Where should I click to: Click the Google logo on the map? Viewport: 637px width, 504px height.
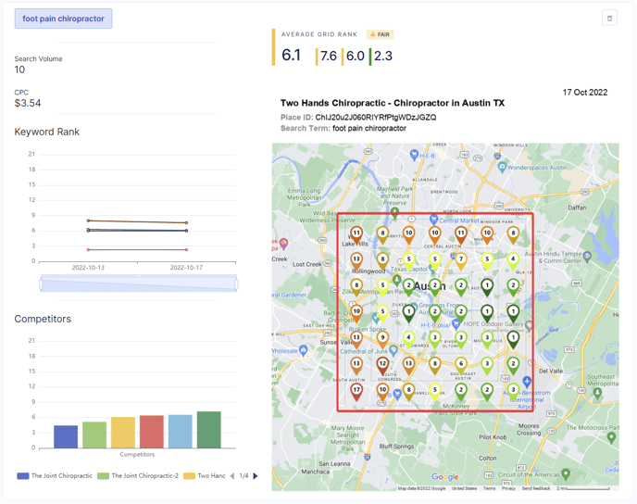(444, 477)
